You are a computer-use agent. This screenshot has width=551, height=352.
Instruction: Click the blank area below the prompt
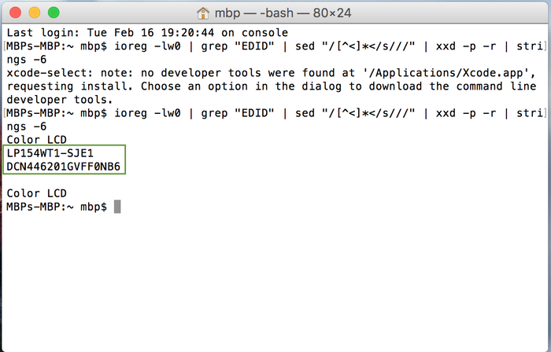click(275, 280)
